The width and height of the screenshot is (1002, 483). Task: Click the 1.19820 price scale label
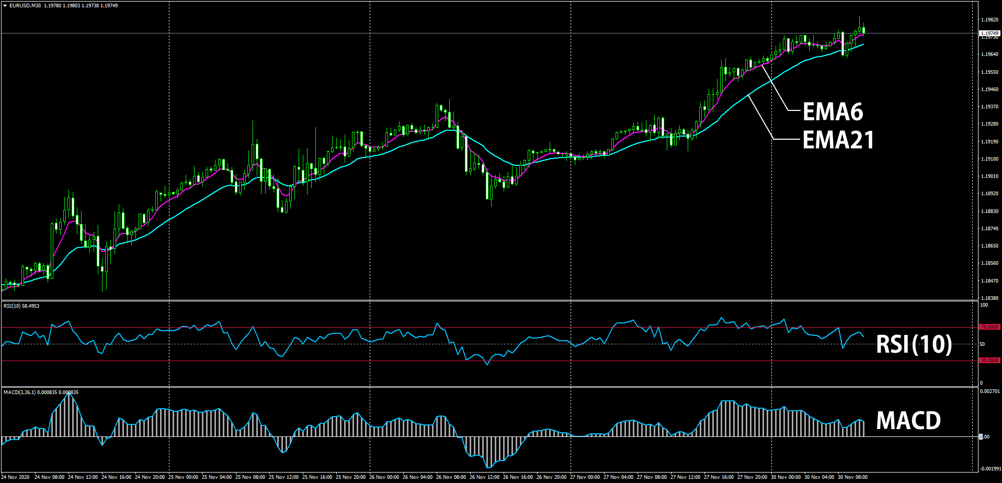point(989,20)
